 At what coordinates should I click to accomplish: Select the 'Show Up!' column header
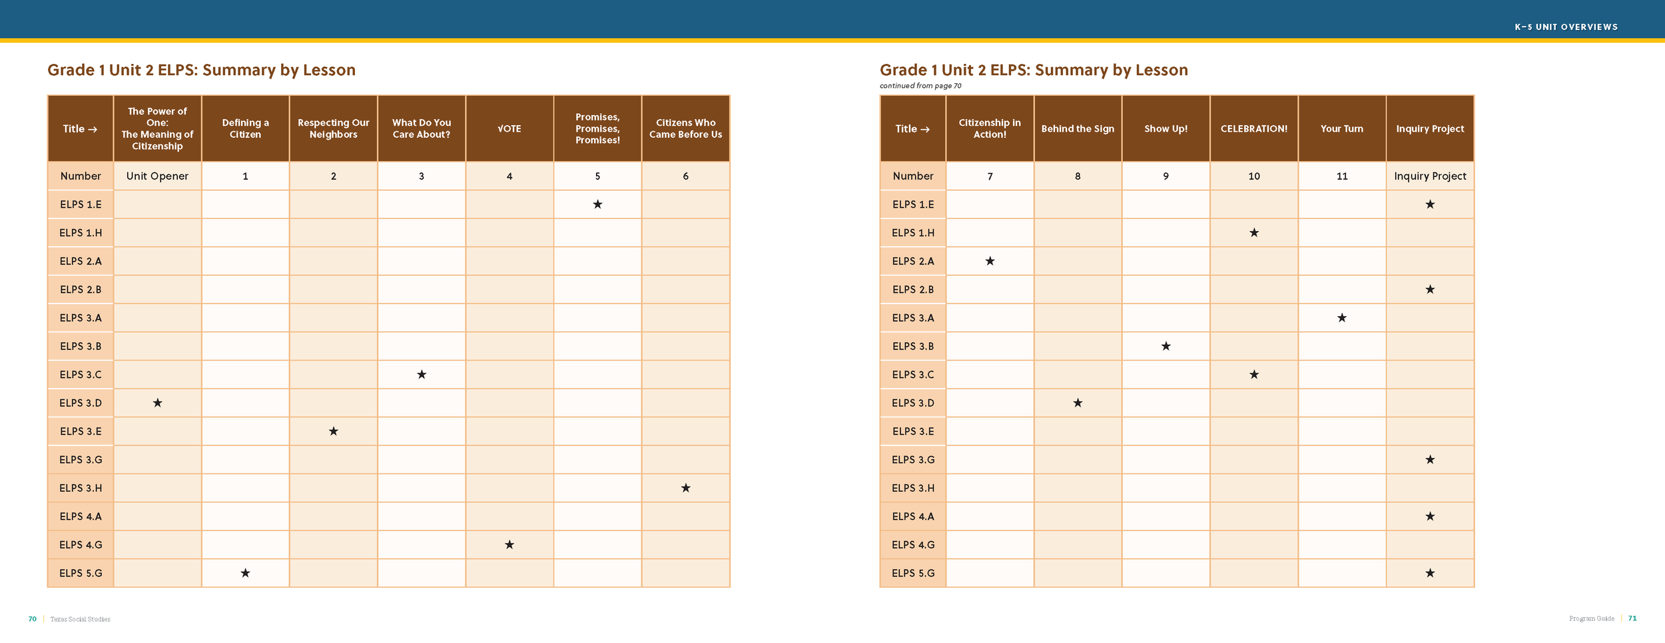pos(1166,128)
